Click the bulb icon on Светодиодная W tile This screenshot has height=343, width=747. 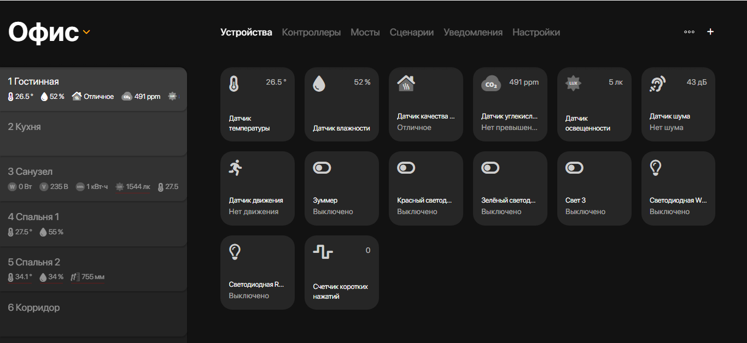tap(655, 168)
